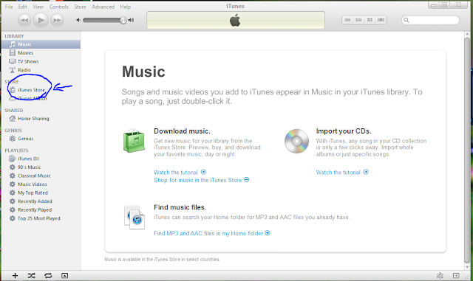Click the Next track fast-forward button
The height and width of the screenshot is (281, 473).
point(57,20)
